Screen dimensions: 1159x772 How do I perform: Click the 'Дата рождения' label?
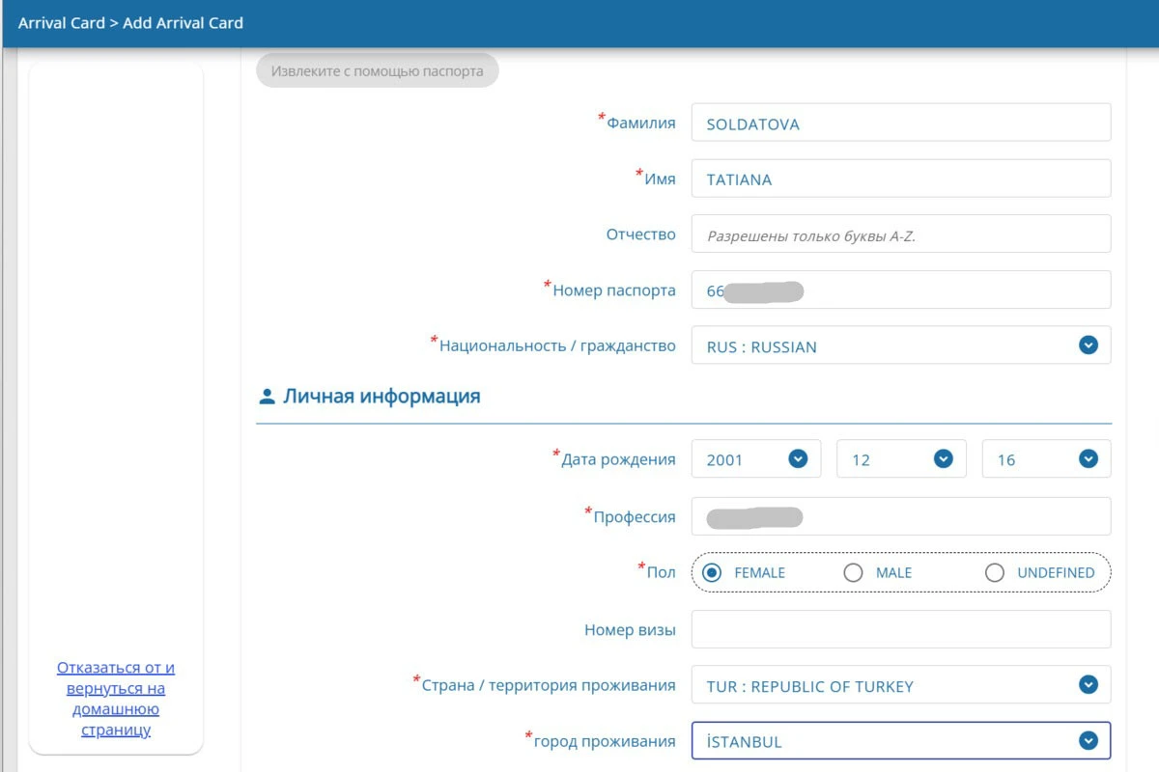pos(618,459)
